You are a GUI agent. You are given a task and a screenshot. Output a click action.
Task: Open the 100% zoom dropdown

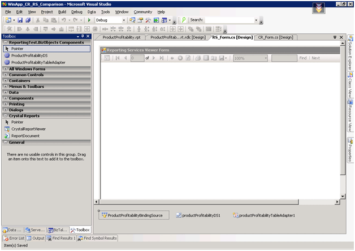pyautogui.click(x=266, y=58)
